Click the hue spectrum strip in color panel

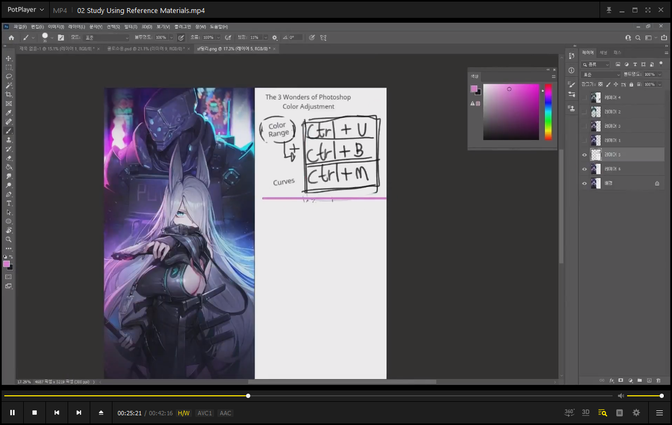pos(548,112)
